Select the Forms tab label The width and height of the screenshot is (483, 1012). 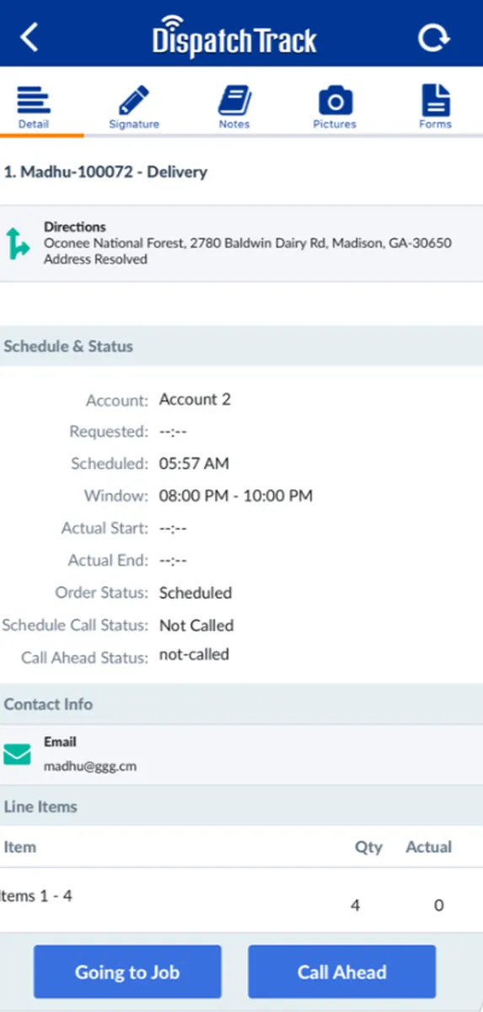[x=435, y=124]
